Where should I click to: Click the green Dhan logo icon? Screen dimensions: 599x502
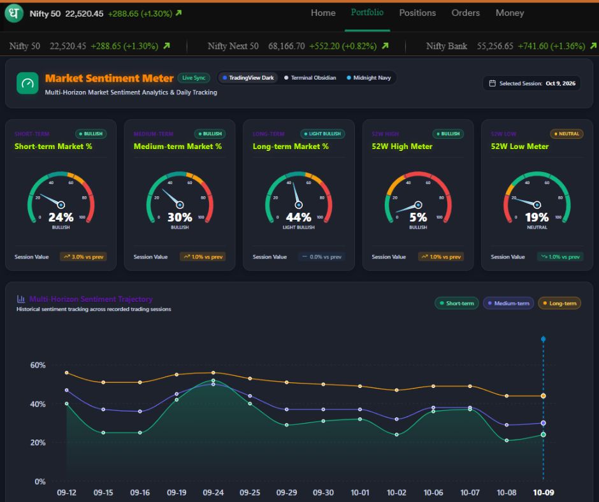(x=14, y=13)
